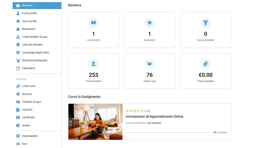Click the bookmark icon for Lista dei desideri
The width and height of the screenshot is (257, 148).
pos(18,45)
